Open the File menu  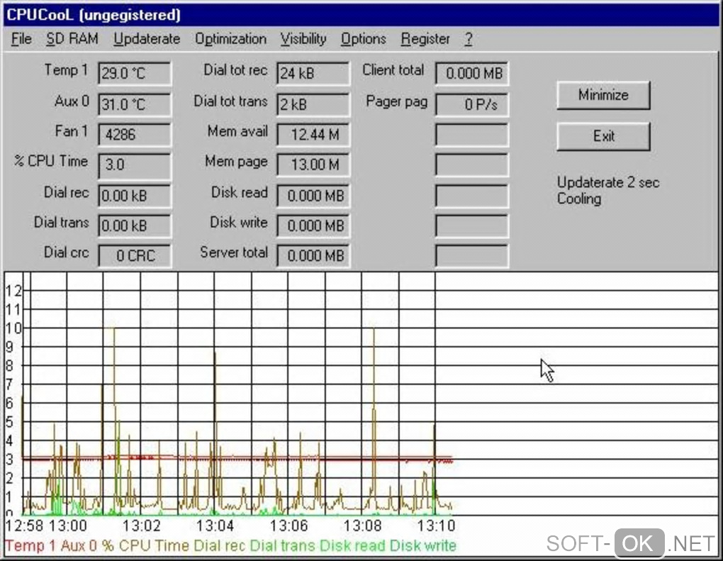[x=21, y=39]
